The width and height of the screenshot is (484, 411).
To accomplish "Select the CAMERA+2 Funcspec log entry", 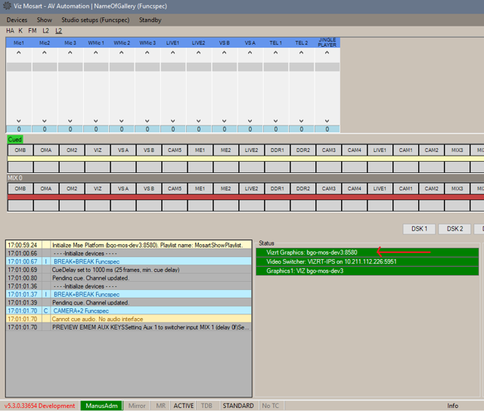I will coord(81,311).
